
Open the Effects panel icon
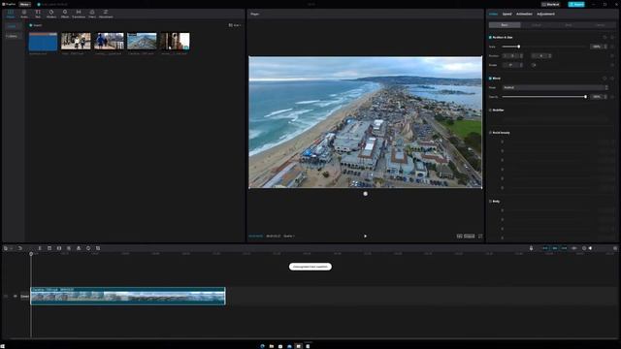pos(65,14)
